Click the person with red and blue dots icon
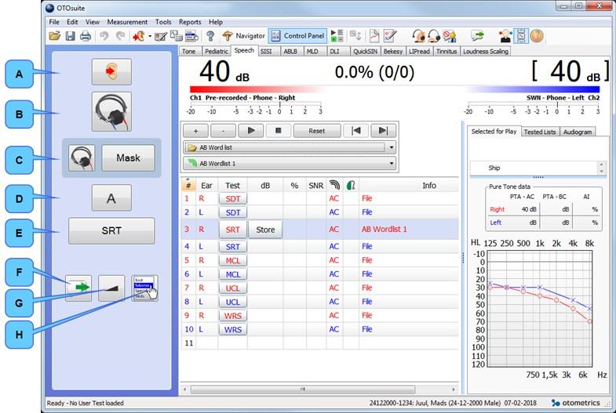This screenshot has width=616, height=413. (x=505, y=36)
